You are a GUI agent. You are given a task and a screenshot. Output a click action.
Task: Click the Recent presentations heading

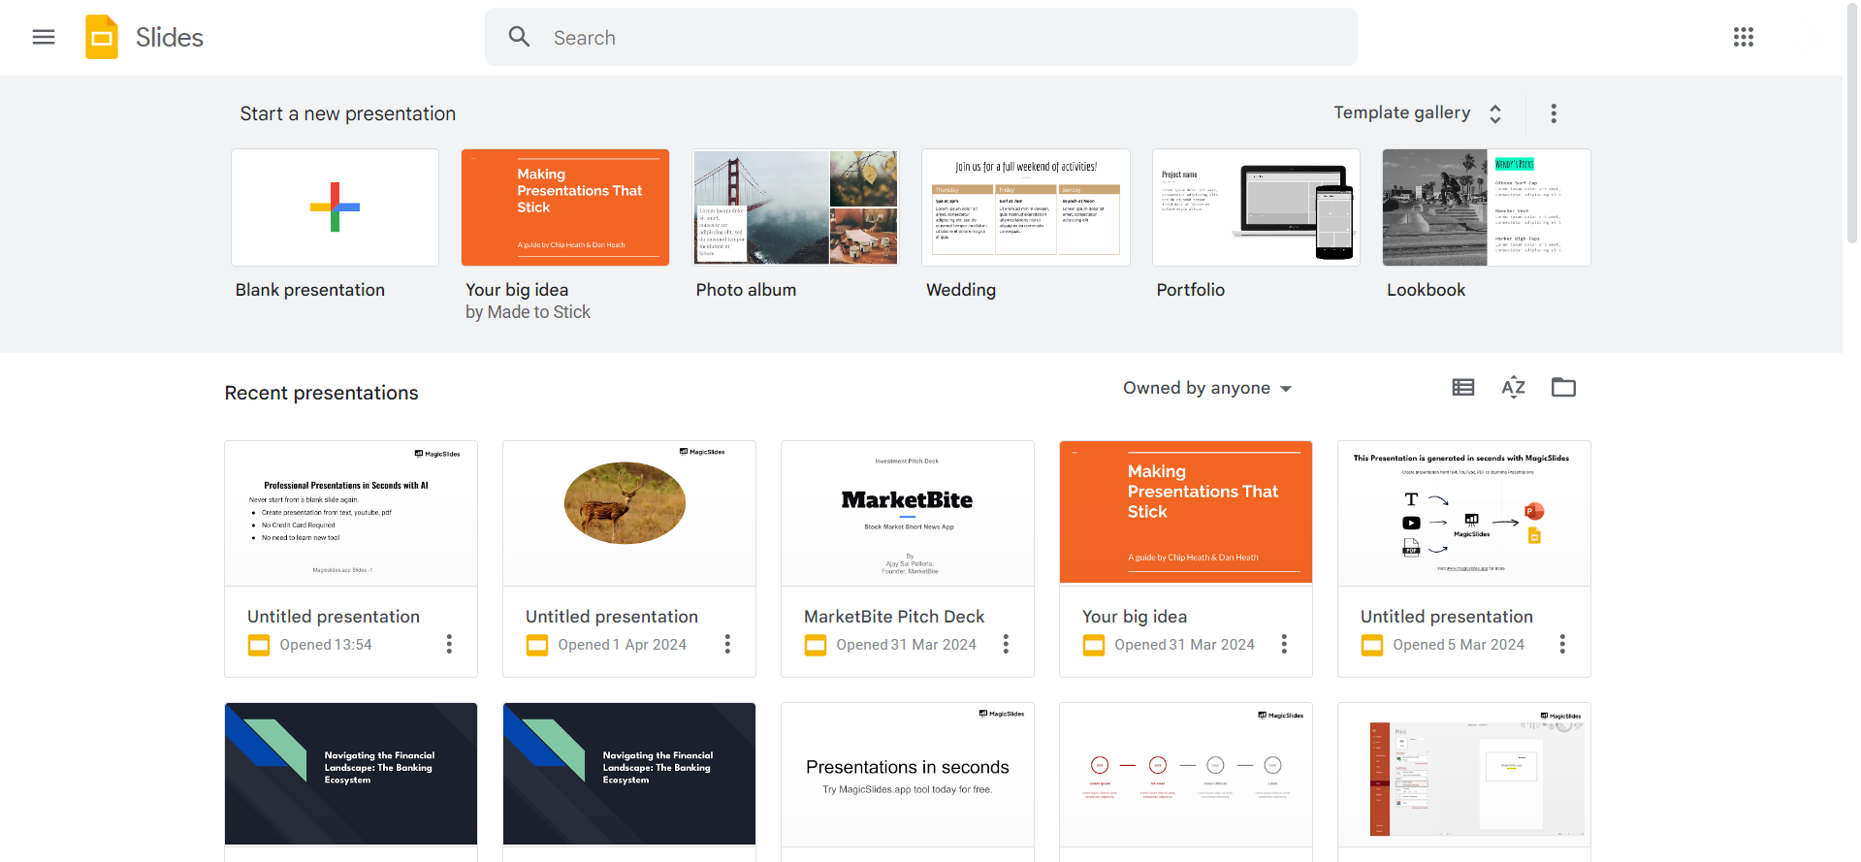tap(322, 393)
